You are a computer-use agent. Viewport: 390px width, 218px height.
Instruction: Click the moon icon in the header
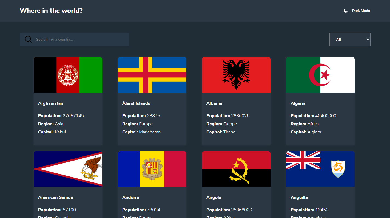tap(346, 11)
